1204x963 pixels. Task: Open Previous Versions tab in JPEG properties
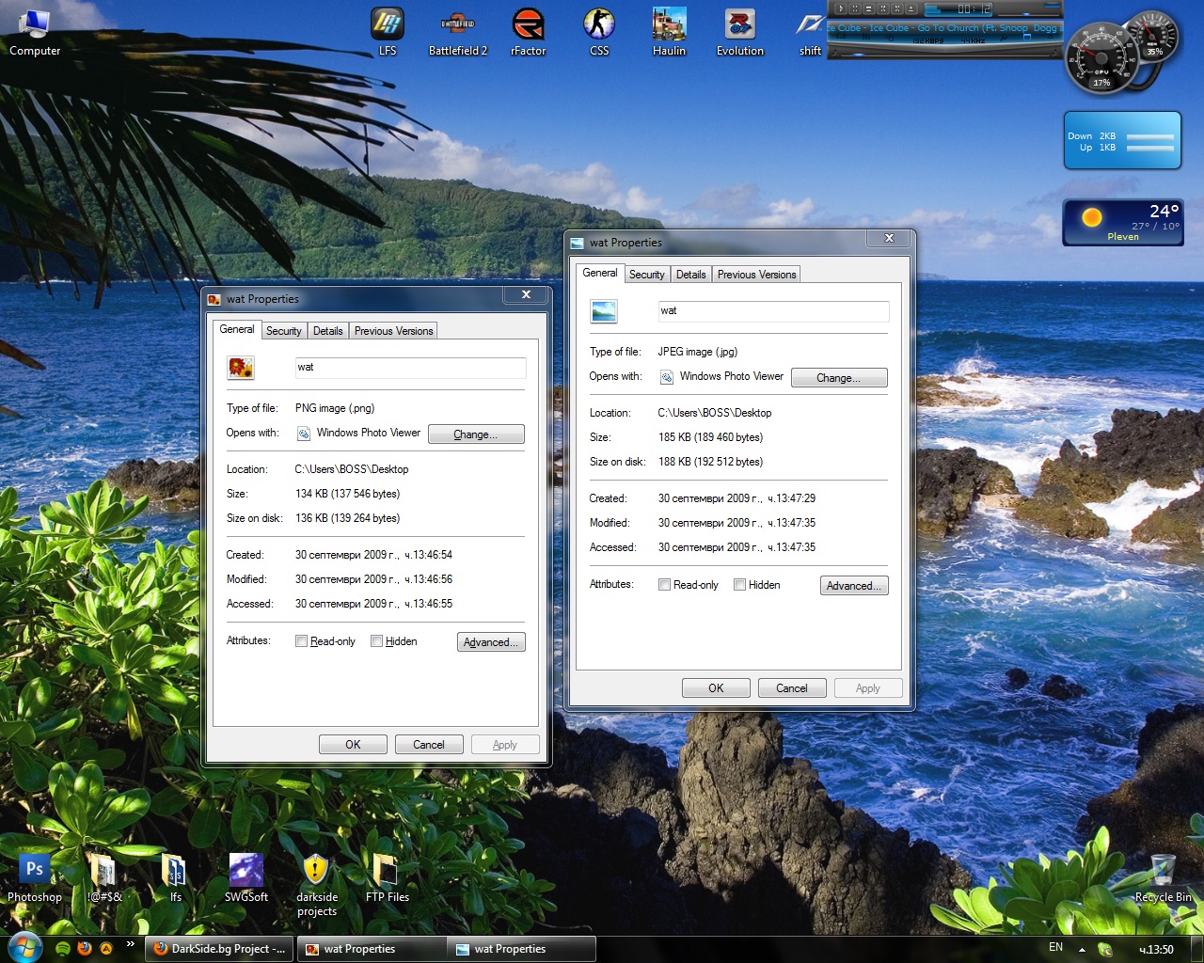(x=756, y=275)
